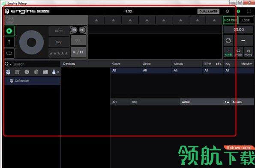
Task: Open the crate box library icon
Action: click(x=36, y=72)
